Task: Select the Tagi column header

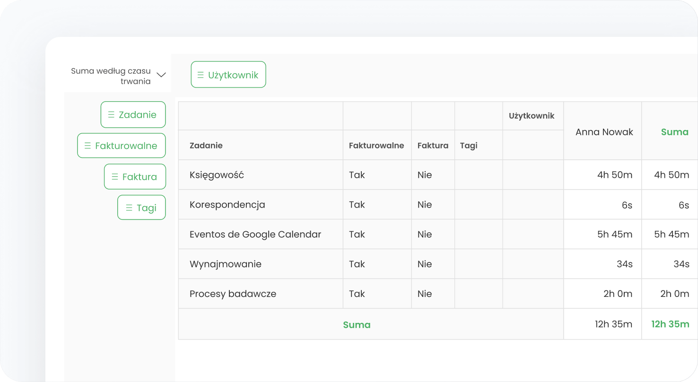Action: 469,146
